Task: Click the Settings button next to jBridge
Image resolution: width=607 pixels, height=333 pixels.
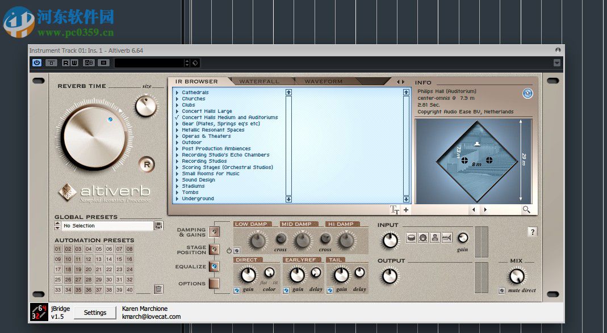Action: [x=95, y=313]
